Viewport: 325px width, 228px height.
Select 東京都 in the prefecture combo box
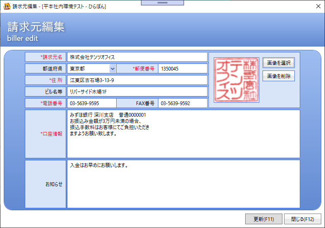[x=88, y=68]
